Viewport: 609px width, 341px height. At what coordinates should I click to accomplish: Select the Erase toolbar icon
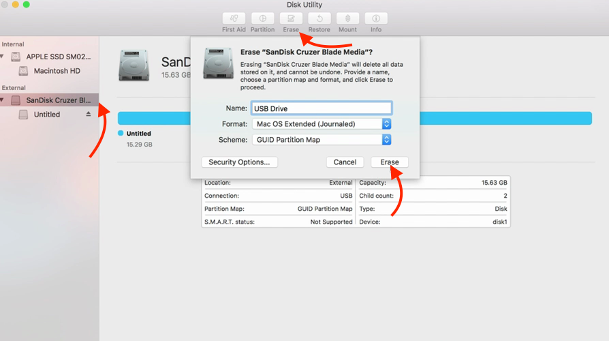tap(291, 19)
